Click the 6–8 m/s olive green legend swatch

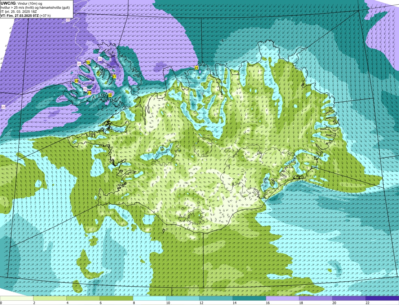point(116,298)
